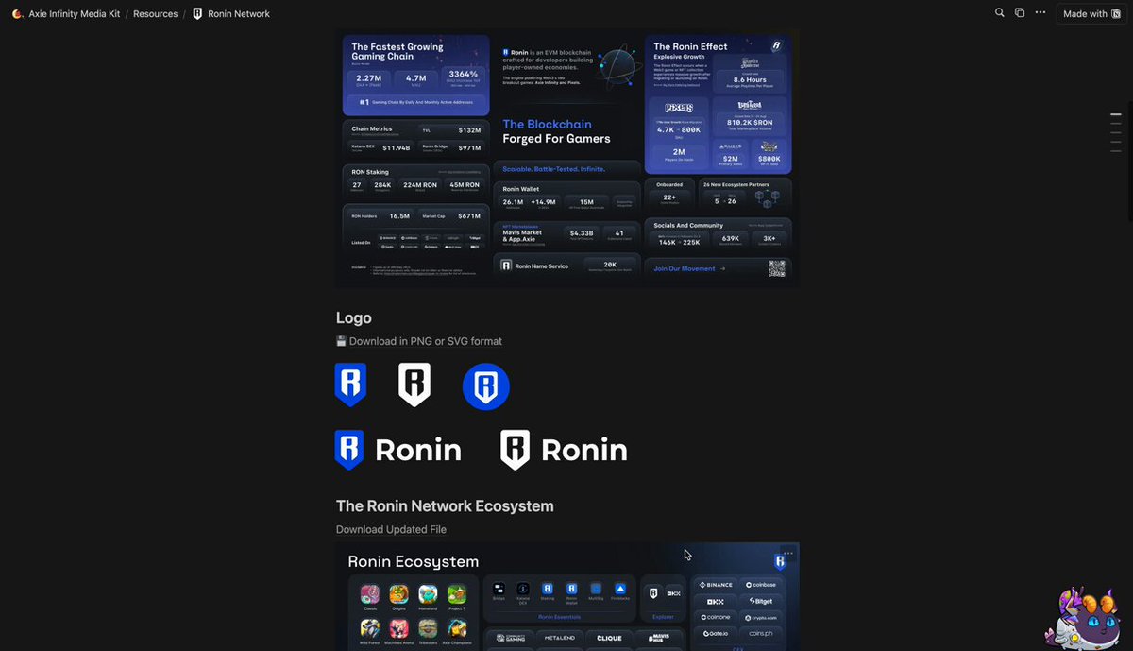1133x651 pixels.
Task: Click the Resources breadcrumb item
Action: [x=155, y=13]
